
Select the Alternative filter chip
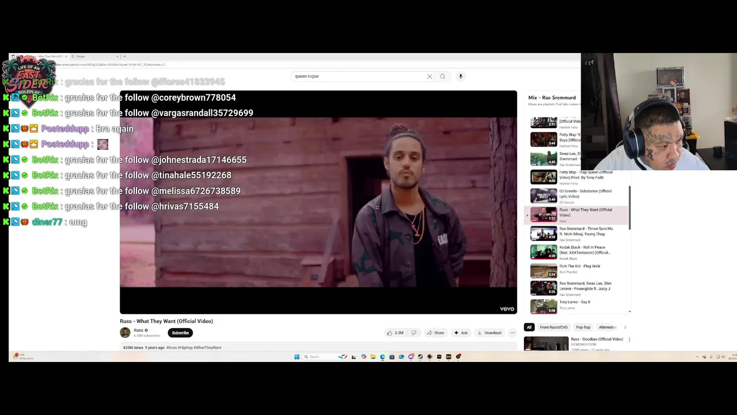tap(607, 327)
